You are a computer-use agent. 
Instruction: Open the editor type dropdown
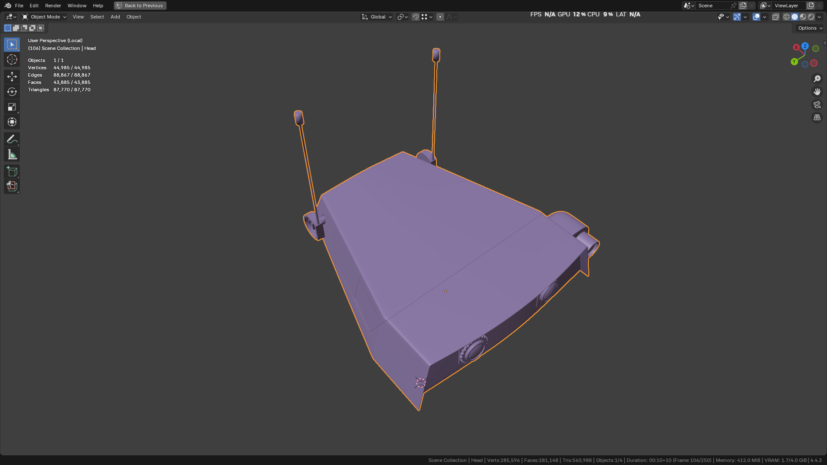11,17
